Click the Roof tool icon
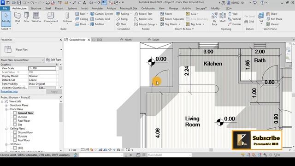The image size is (295, 166). pos(77,14)
